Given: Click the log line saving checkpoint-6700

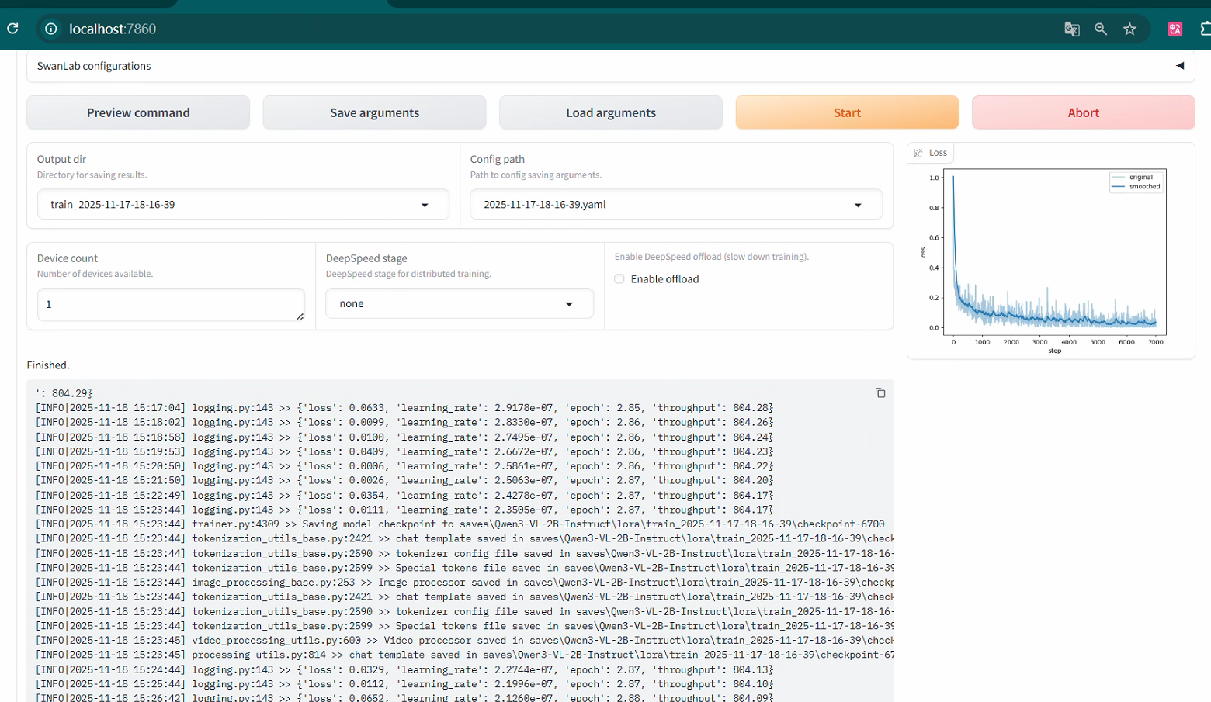Looking at the screenshot, I should coord(460,524).
